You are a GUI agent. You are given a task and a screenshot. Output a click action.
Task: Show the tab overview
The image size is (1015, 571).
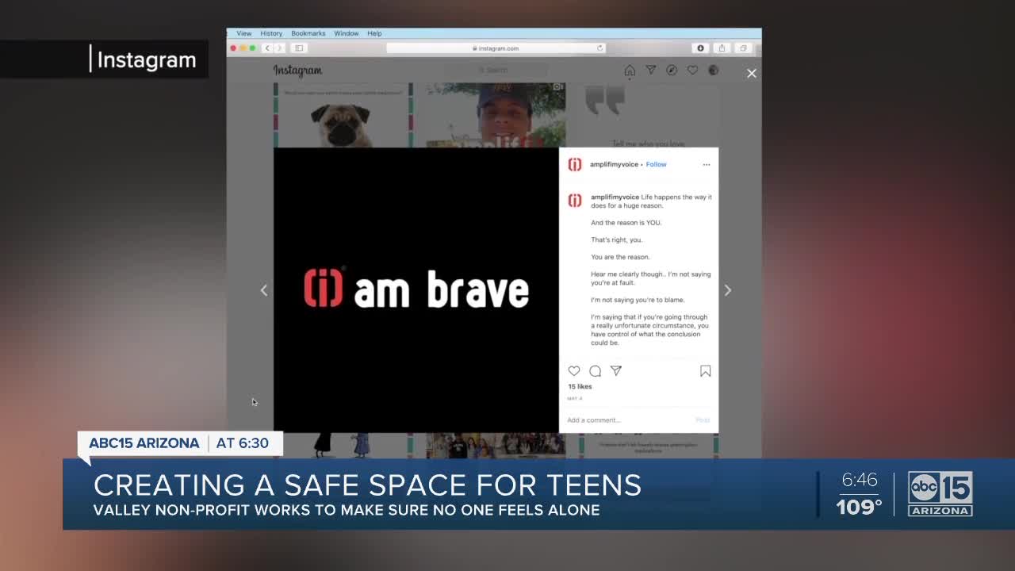pyautogui.click(x=743, y=48)
